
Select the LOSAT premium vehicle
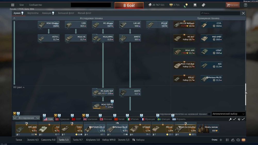click(212, 52)
